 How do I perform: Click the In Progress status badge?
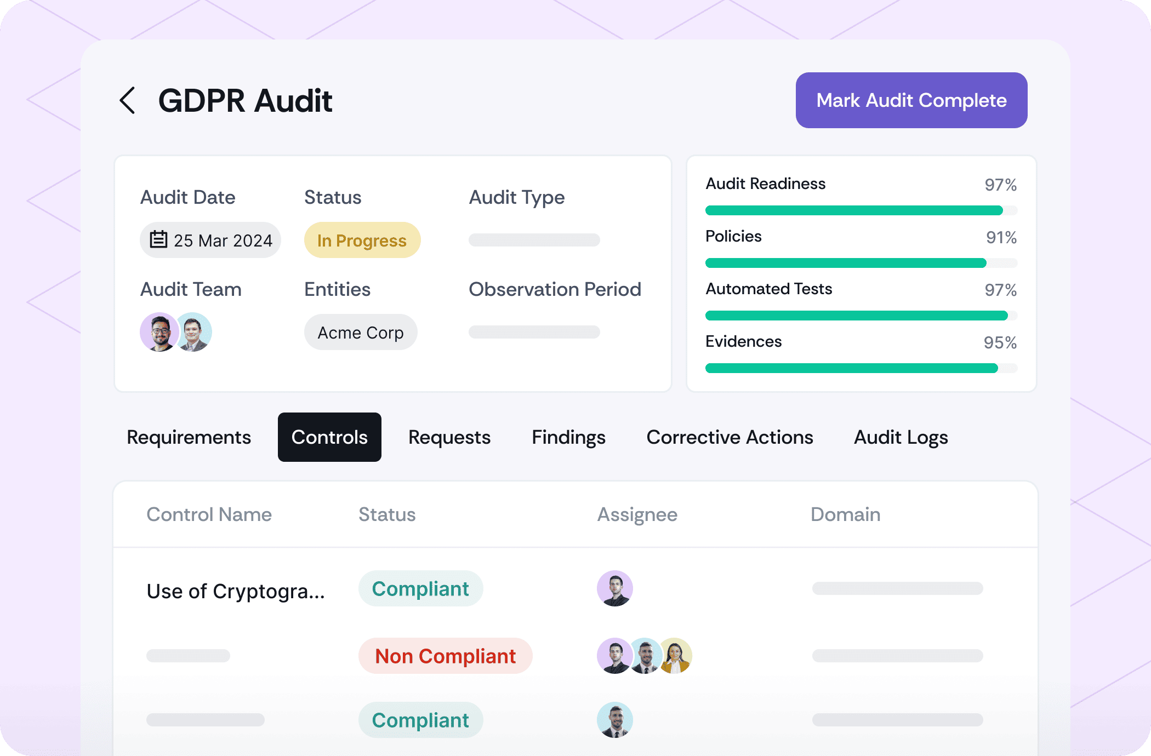click(362, 240)
